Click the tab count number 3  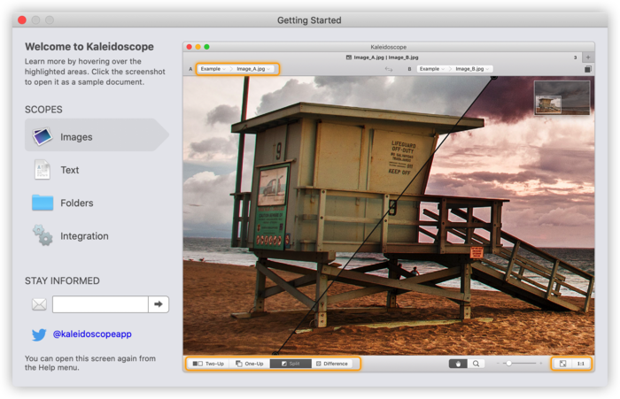[x=575, y=58]
